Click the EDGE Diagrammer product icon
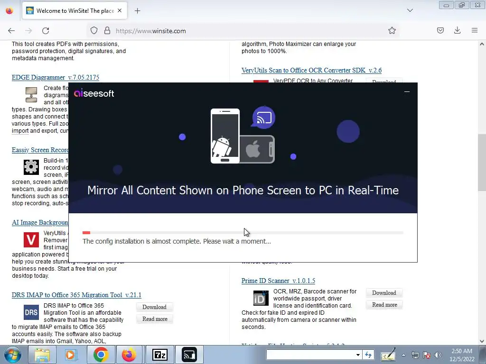 (x=31, y=95)
